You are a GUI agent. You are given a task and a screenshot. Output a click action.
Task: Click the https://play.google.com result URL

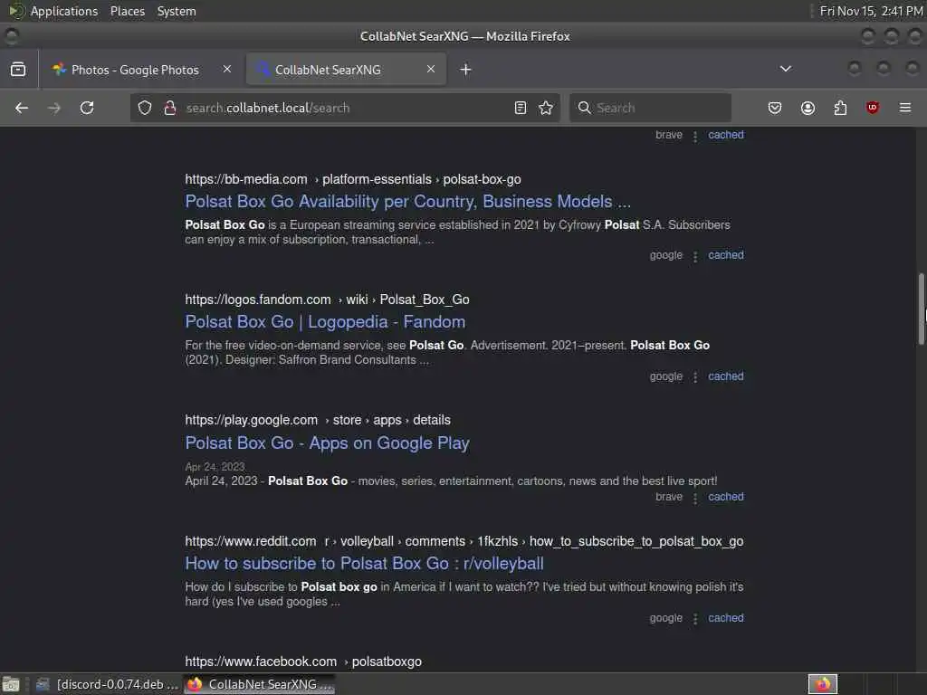coord(318,420)
